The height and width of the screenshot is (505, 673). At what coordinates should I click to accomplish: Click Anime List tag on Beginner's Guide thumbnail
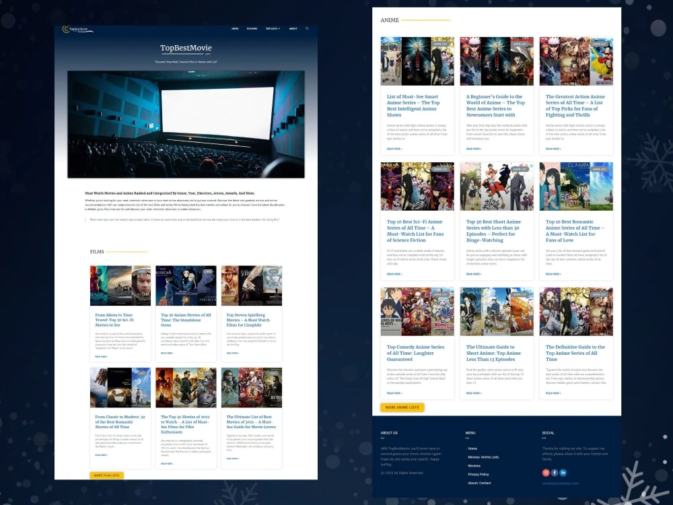tap(520, 44)
